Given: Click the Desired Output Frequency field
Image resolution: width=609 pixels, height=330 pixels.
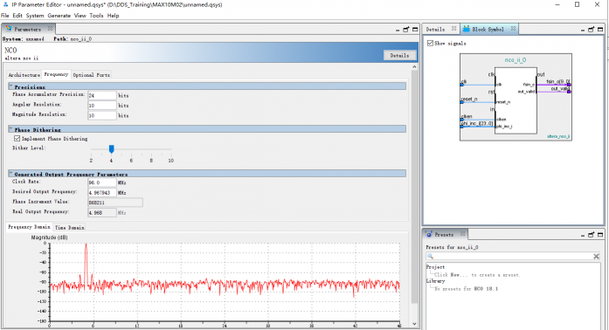Looking at the screenshot, I should [x=101, y=193].
